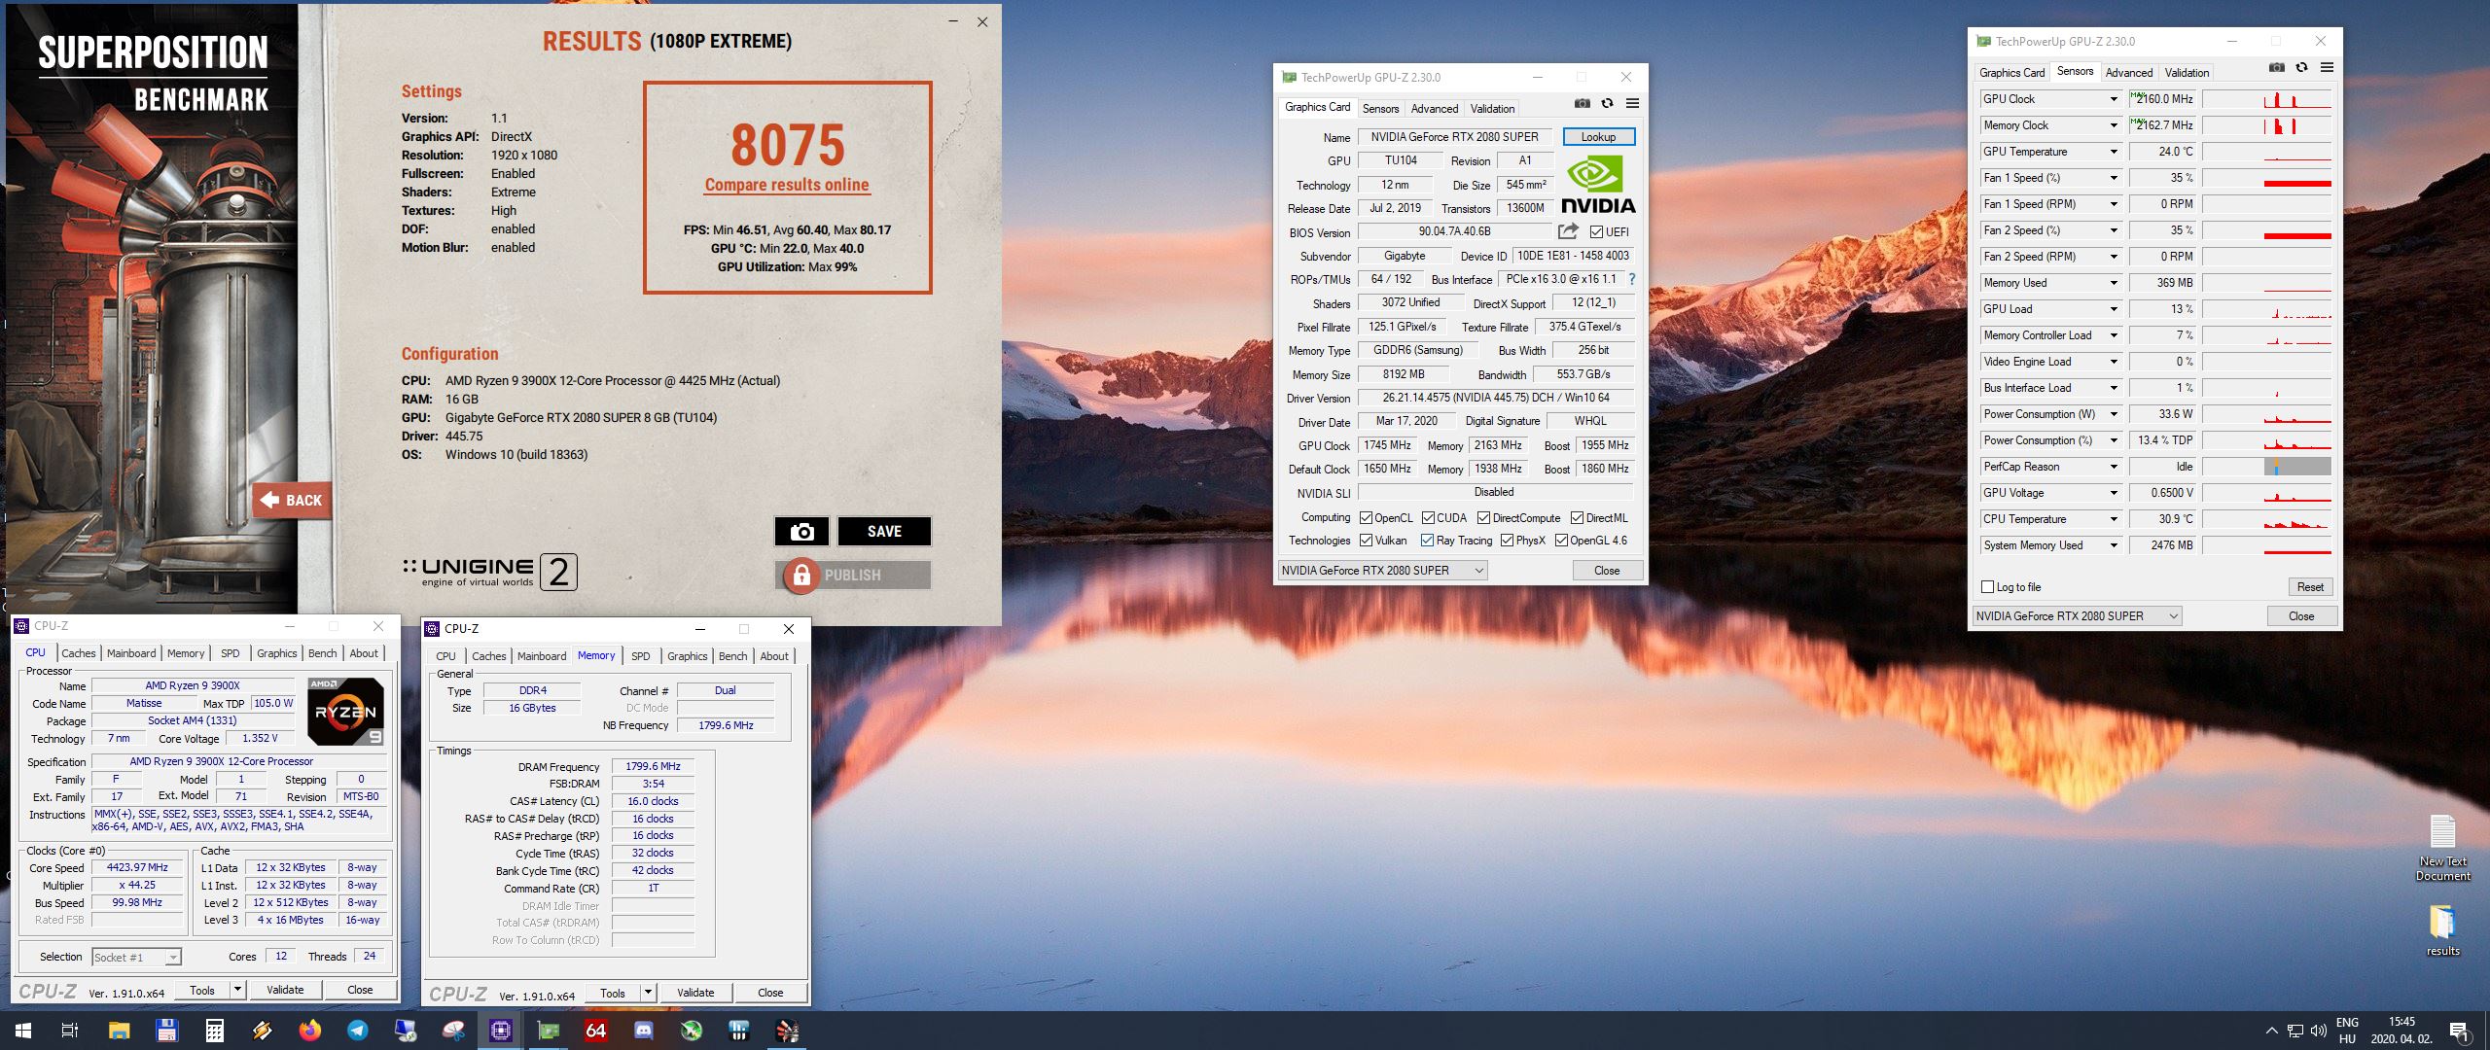Open Discord from the taskbar
The height and width of the screenshot is (1050, 2490).
coord(644,1031)
